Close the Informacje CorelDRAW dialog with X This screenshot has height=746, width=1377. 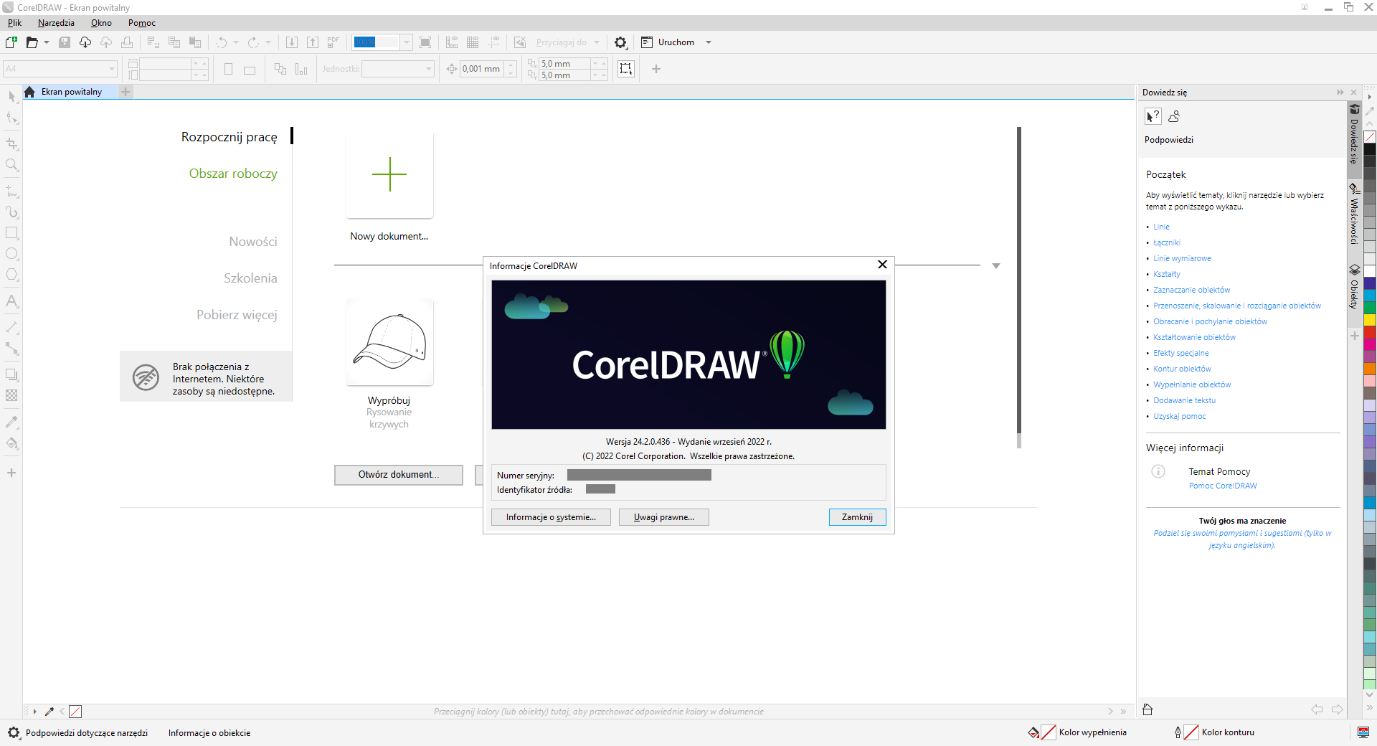click(882, 265)
